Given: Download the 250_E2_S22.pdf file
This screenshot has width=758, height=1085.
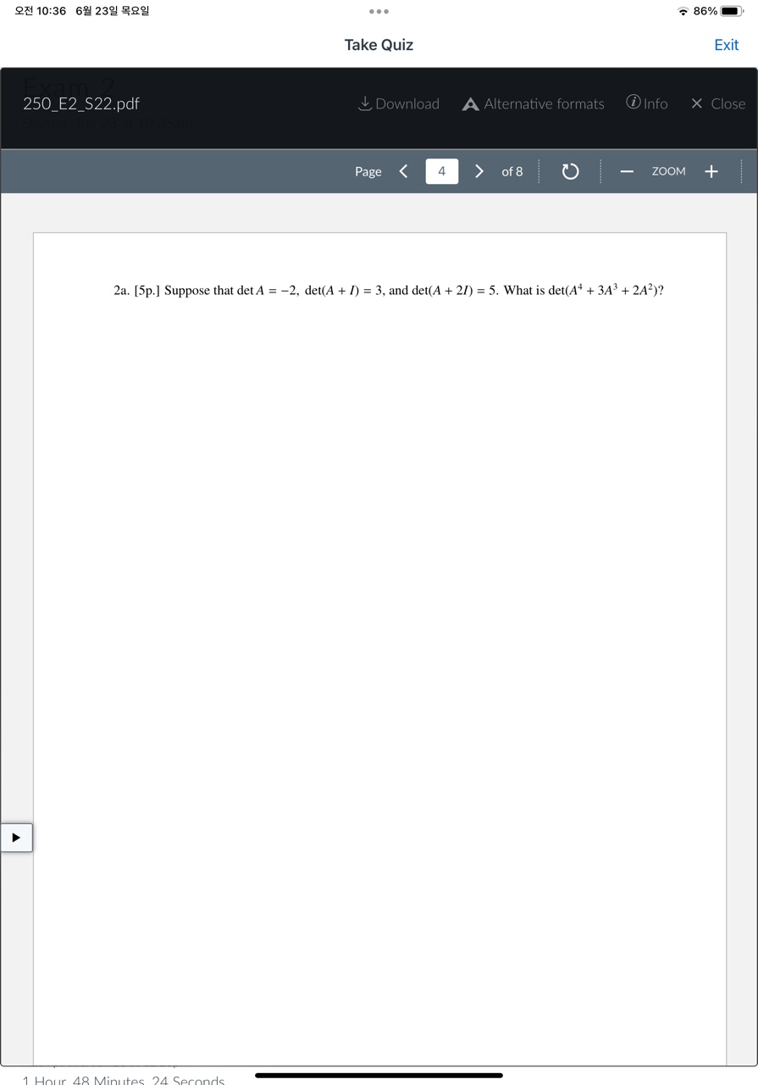Looking at the screenshot, I should (x=399, y=103).
